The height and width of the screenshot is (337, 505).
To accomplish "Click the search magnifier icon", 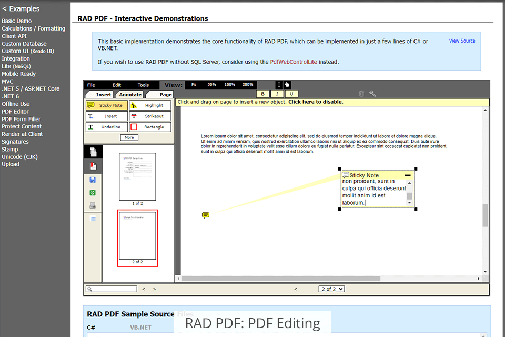I will tap(90, 289).
